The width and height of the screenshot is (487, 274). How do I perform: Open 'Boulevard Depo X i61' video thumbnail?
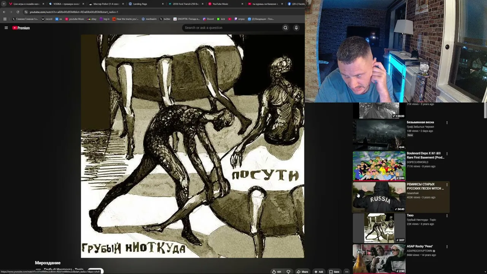coord(379,166)
